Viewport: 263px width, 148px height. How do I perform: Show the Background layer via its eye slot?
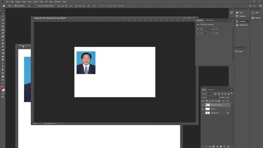click(x=203, y=113)
